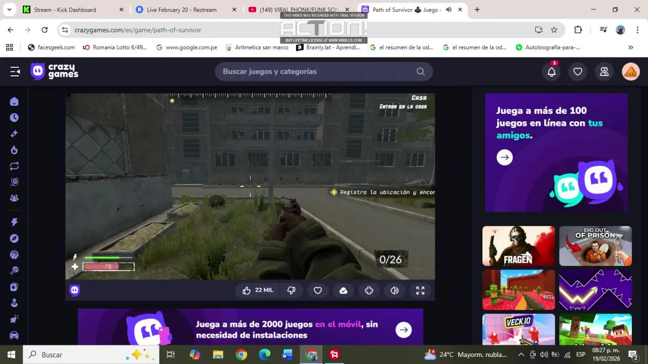Open Aritmetica san marco bookmark
The height and width of the screenshot is (364, 648).
pyautogui.click(x=256, y=48)
